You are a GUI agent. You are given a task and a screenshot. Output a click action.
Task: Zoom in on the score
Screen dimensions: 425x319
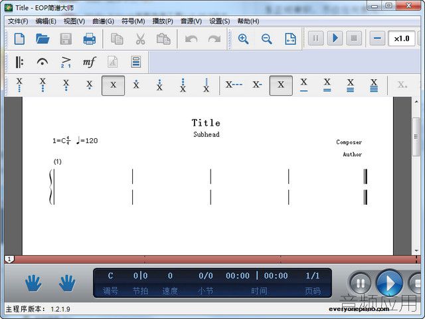(x=243, y=39)
